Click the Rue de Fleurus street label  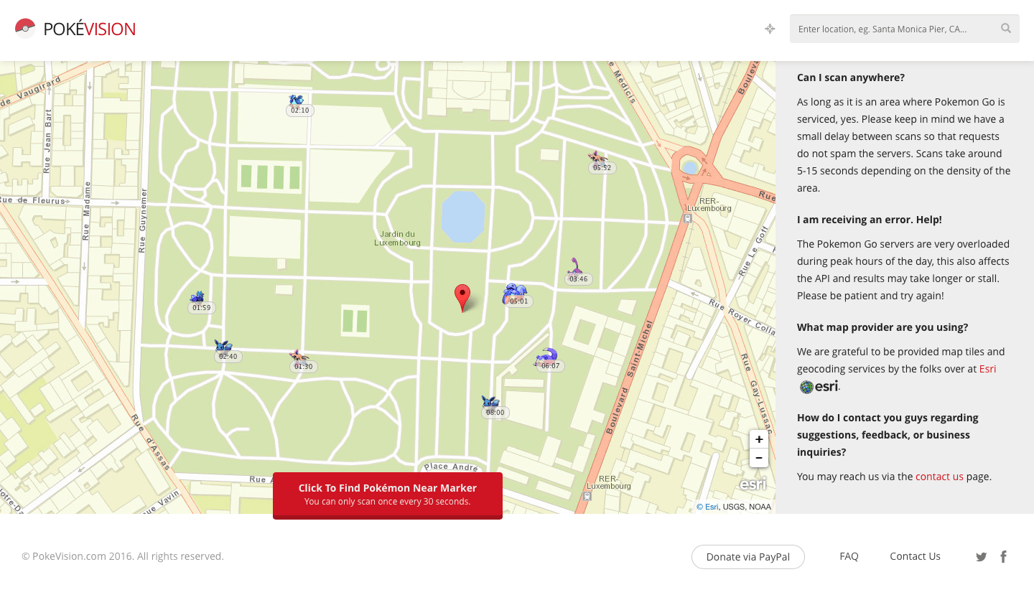[33, 200]
